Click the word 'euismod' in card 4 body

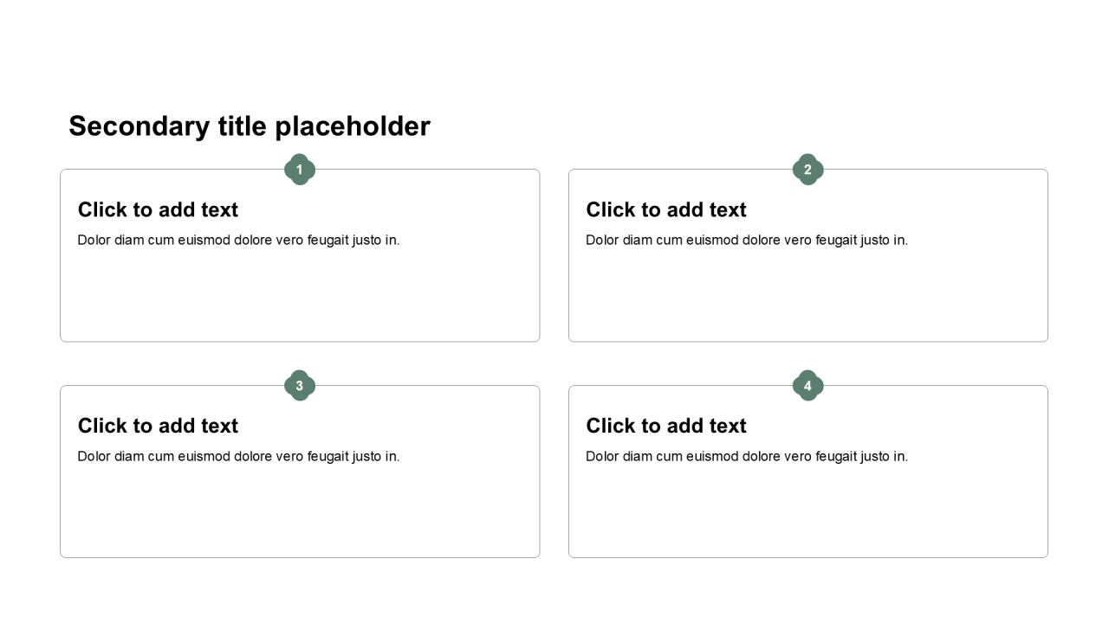[x=712, y=457]
